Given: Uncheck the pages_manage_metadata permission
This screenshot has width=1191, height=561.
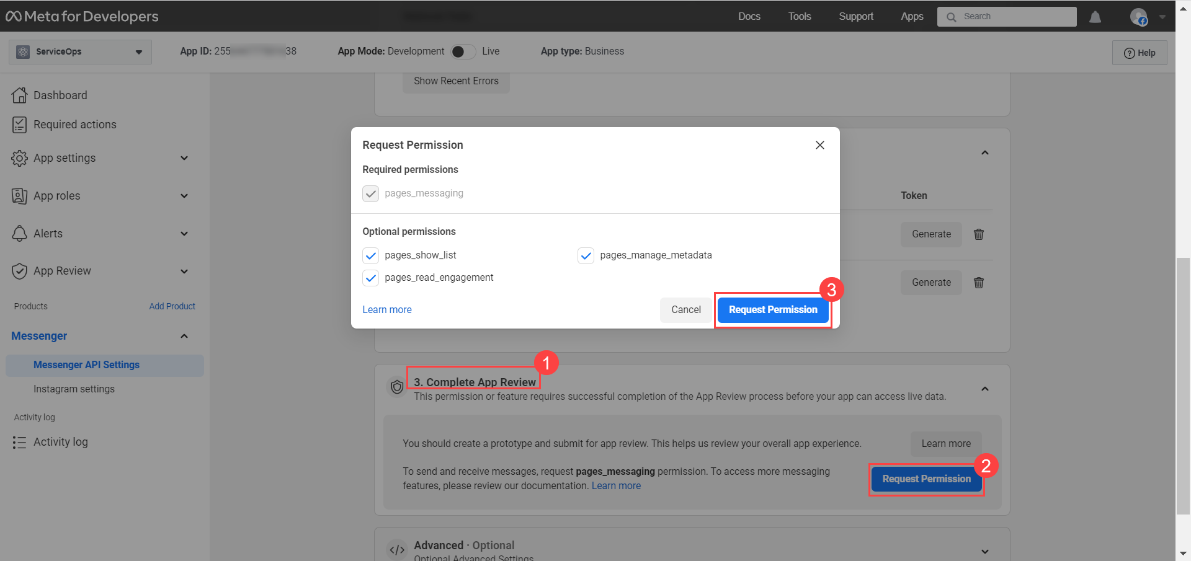Looking at the screenshot, I should coord(586,255).
